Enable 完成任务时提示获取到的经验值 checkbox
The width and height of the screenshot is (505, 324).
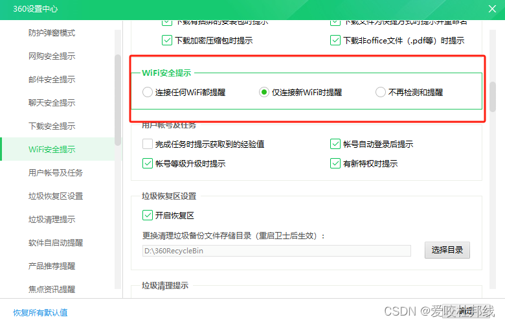148,144
